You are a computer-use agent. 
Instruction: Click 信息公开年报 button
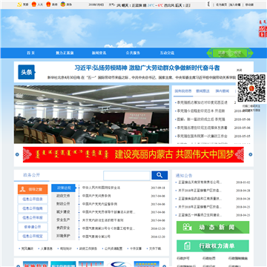33,218
